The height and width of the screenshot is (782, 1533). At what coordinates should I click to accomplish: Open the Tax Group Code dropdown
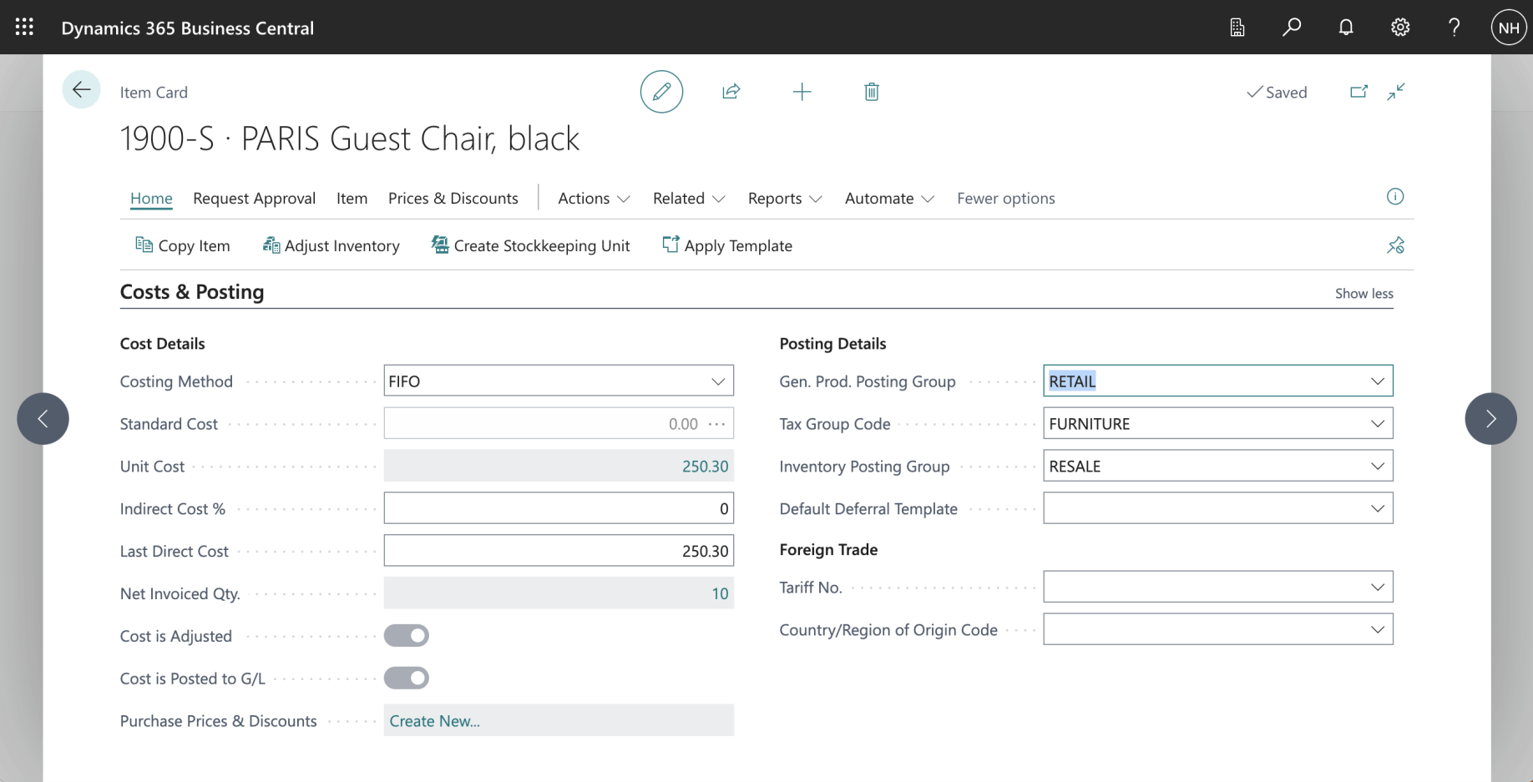(1377, 424)
